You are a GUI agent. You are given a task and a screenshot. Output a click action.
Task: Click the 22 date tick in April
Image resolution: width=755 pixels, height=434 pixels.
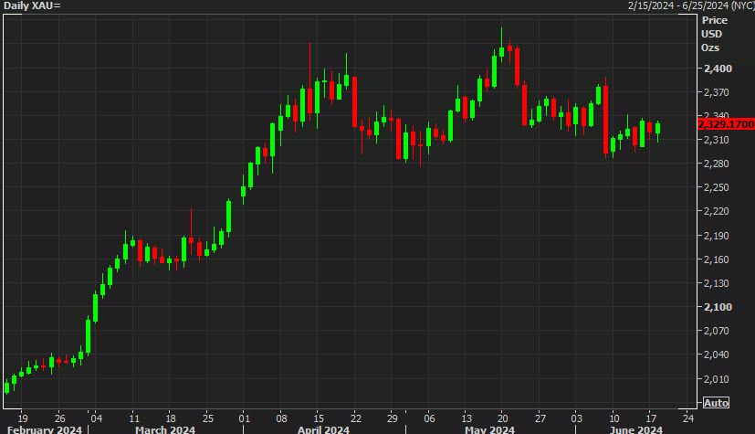pos(356,418)
